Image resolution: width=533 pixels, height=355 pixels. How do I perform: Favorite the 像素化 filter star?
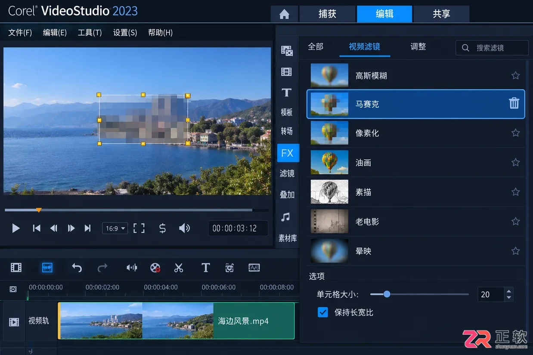(x=515, y=133)
